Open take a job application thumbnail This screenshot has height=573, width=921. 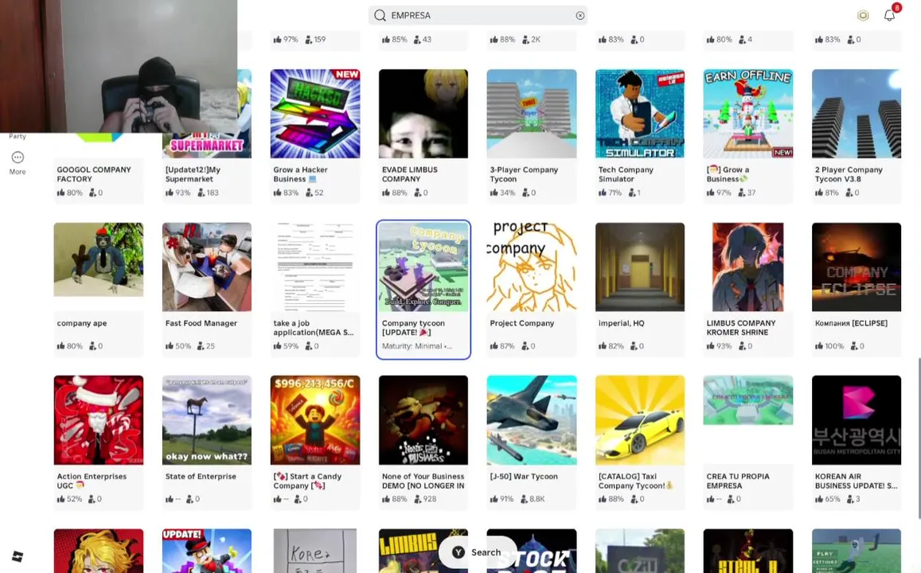coord(315,267)
